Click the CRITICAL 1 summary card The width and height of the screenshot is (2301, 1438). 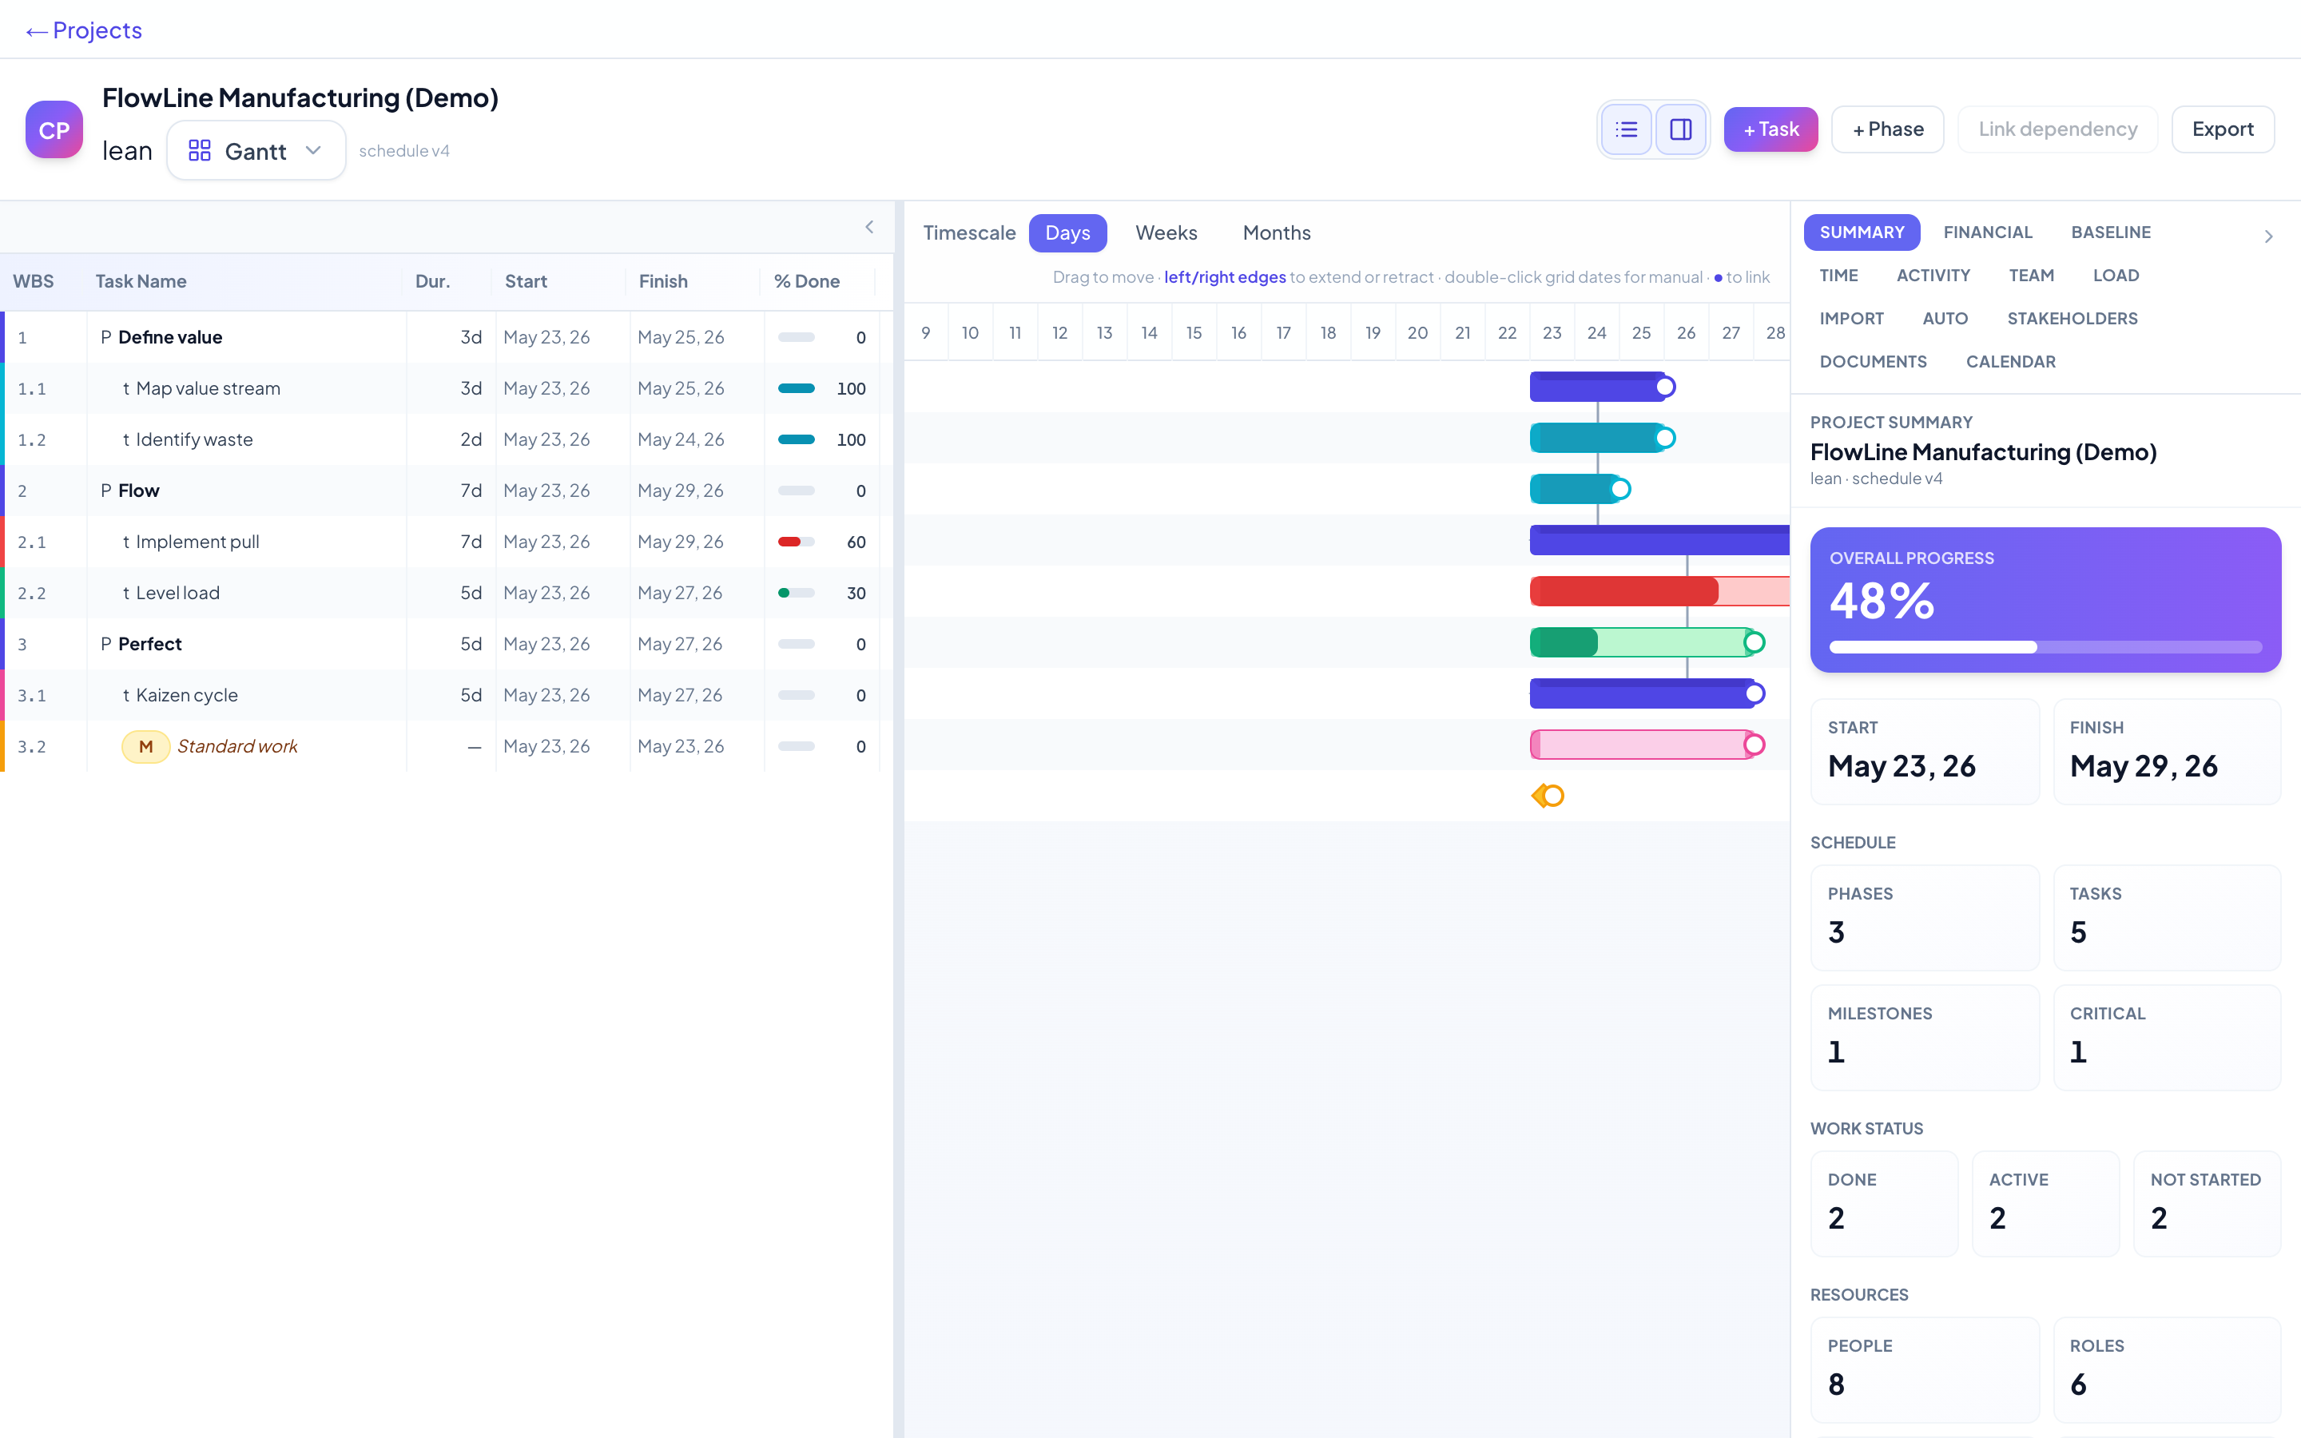[x=2166, y=1038]
